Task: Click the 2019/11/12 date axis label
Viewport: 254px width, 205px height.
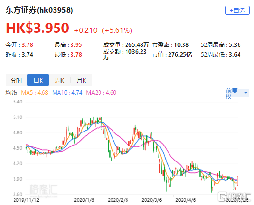Action: tap(26, 200)
